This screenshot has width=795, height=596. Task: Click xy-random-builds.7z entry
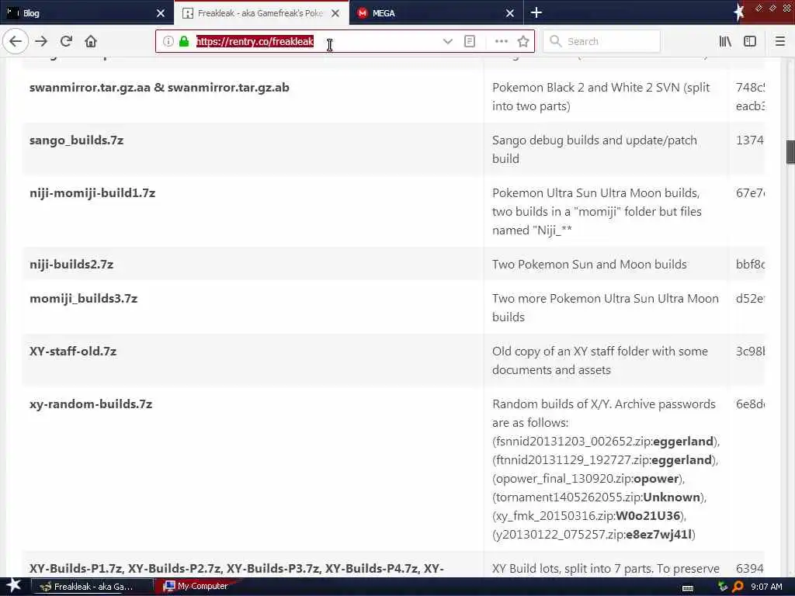coord(91,404)
